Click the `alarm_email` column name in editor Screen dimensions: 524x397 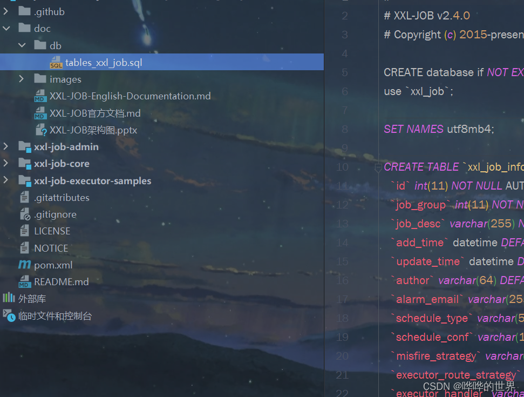tap(427, 299)
